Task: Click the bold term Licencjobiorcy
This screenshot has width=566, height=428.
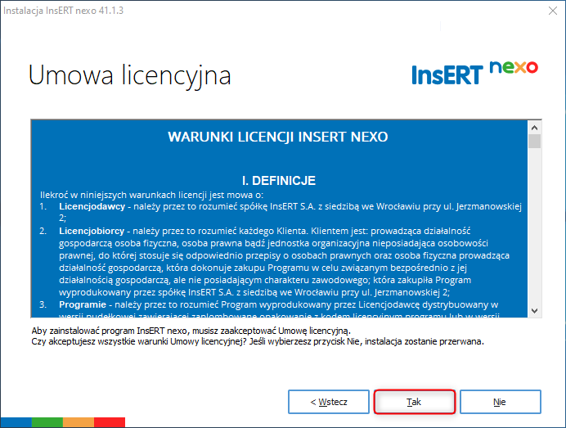Action: click(92, 231)
